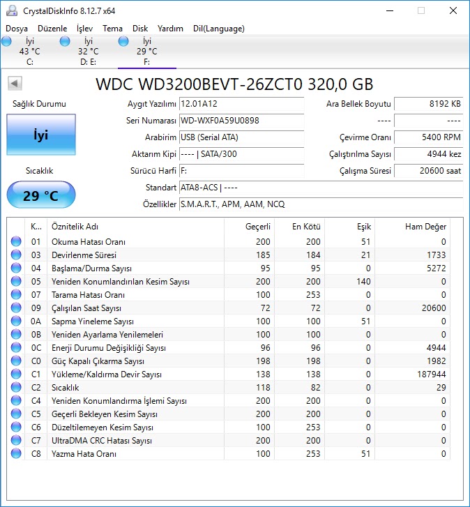
Task: Open the Disk menu
Action: 140,29
